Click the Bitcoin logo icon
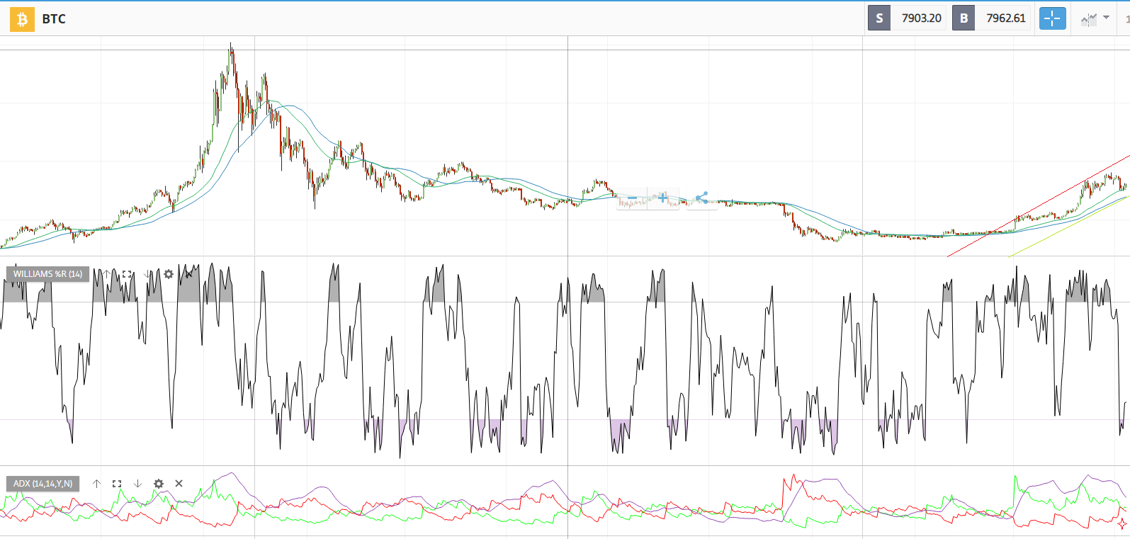 22,19
